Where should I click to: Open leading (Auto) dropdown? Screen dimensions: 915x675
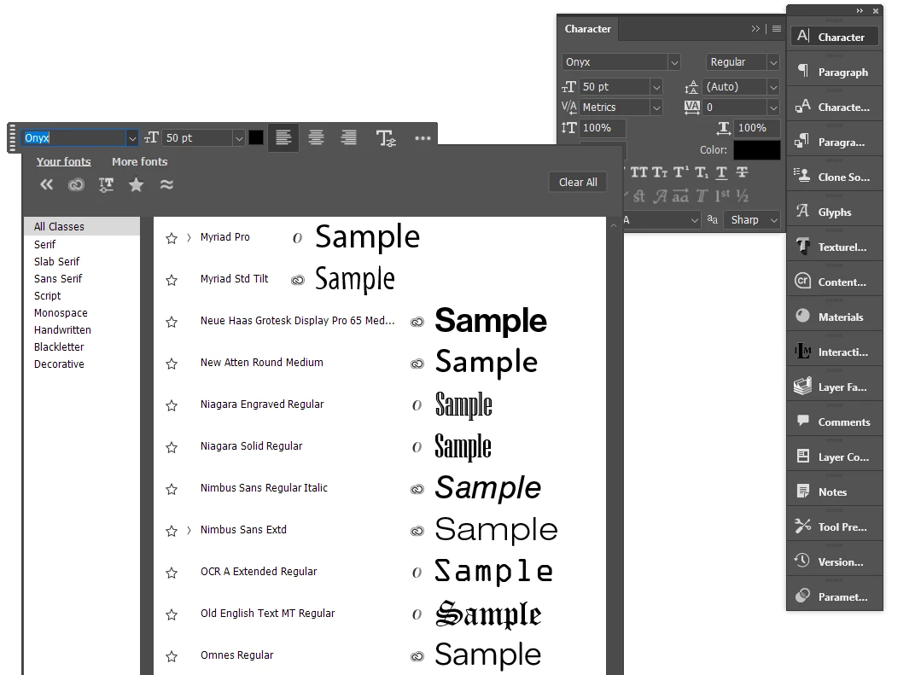point(774,87)
